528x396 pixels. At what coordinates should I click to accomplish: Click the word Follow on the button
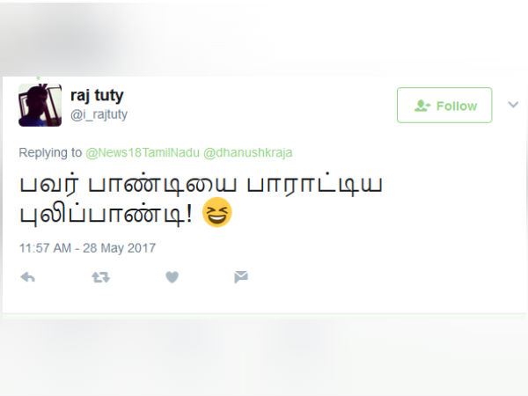coord(457,106)
